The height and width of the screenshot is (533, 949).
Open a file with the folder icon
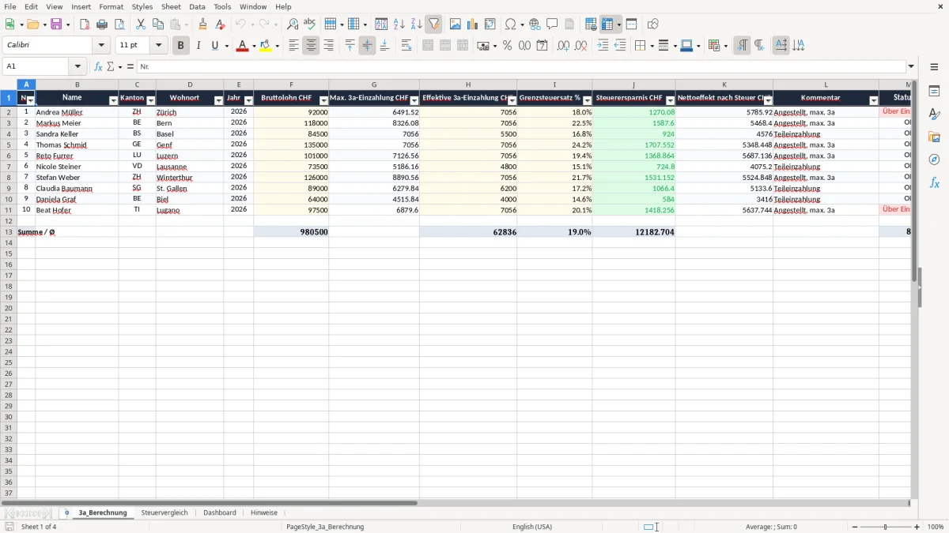[x=32, y=24]
